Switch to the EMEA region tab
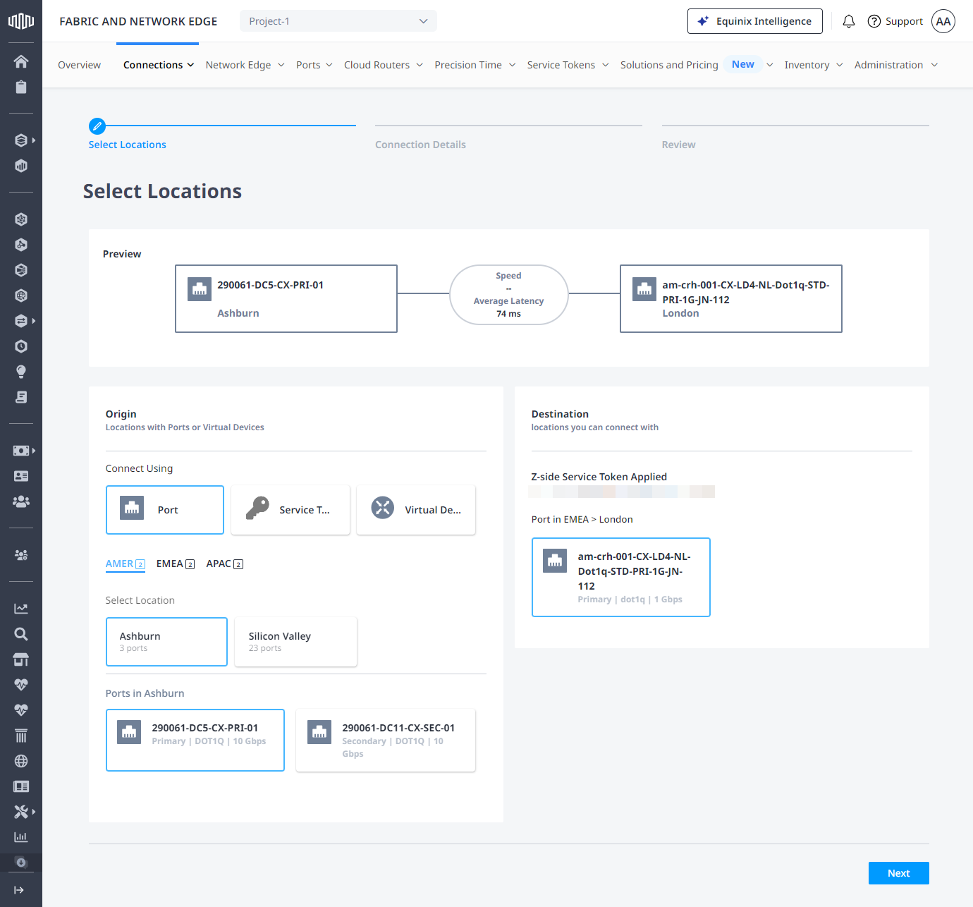 point(176,564)
